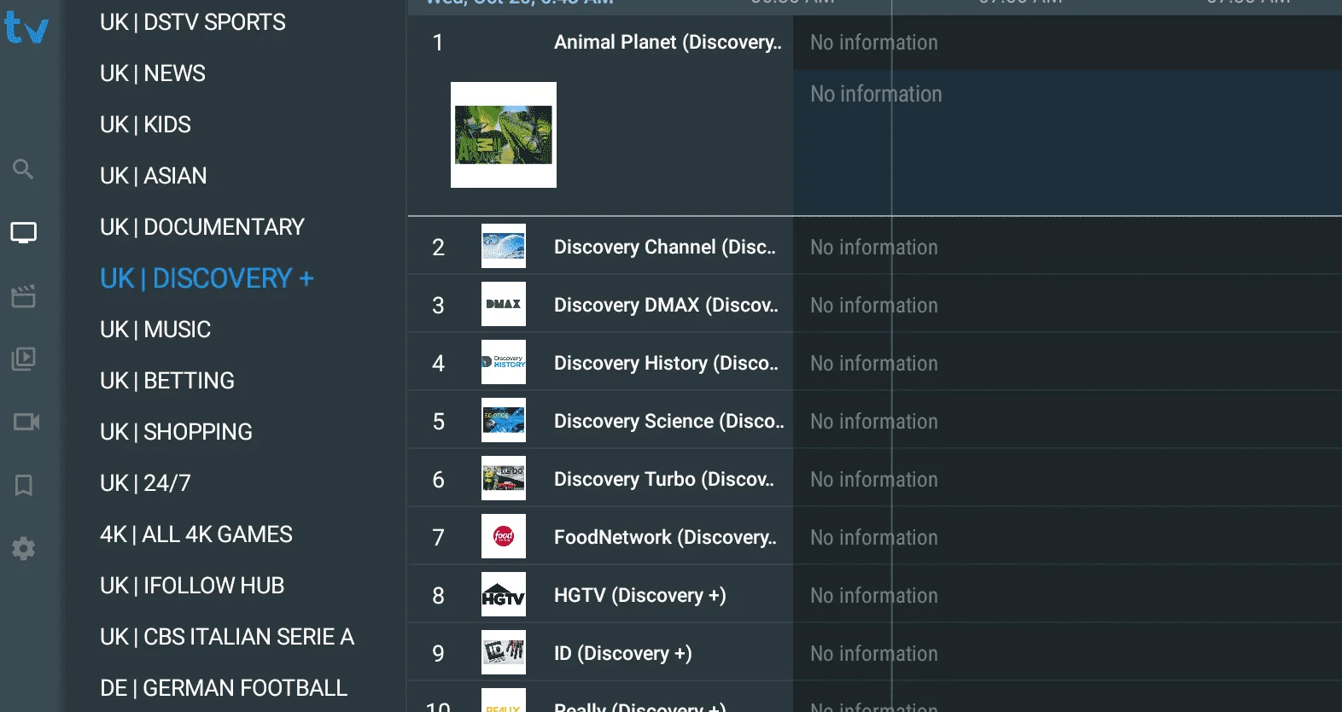Screen dimensions: 1342x712
Task: Select the UK | DISCOVERY + category
Action: pos(207,278)
